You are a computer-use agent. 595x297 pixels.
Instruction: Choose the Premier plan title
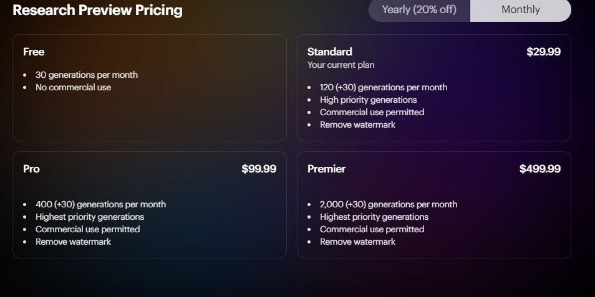click(x=326, y=169)
